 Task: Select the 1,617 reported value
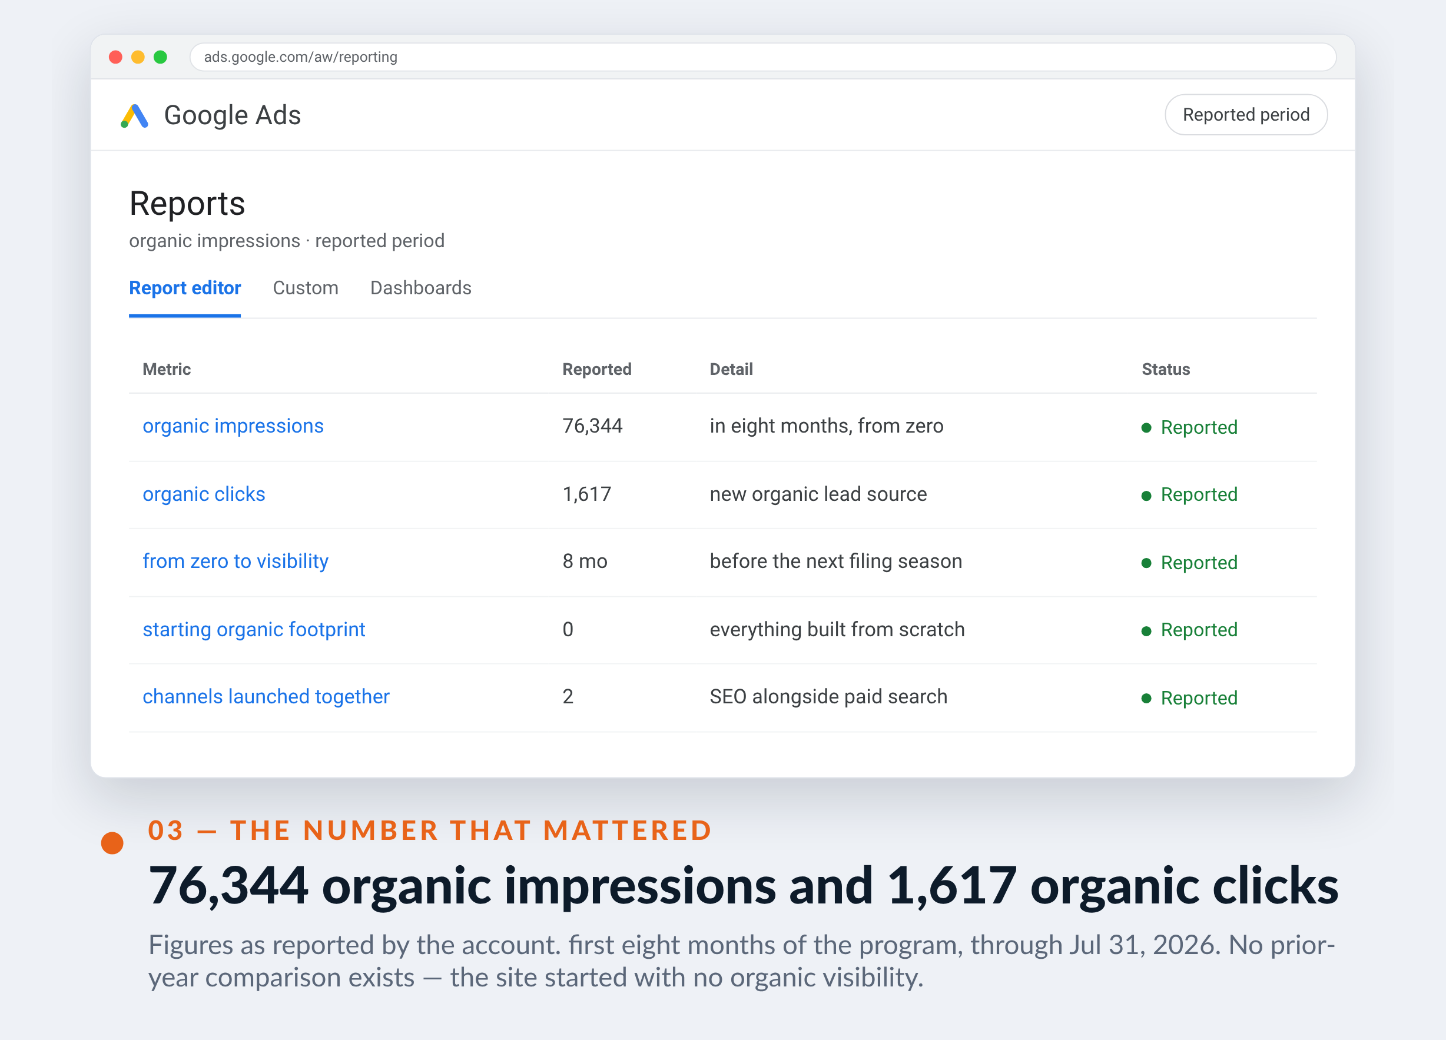click(x=586, y=494)
